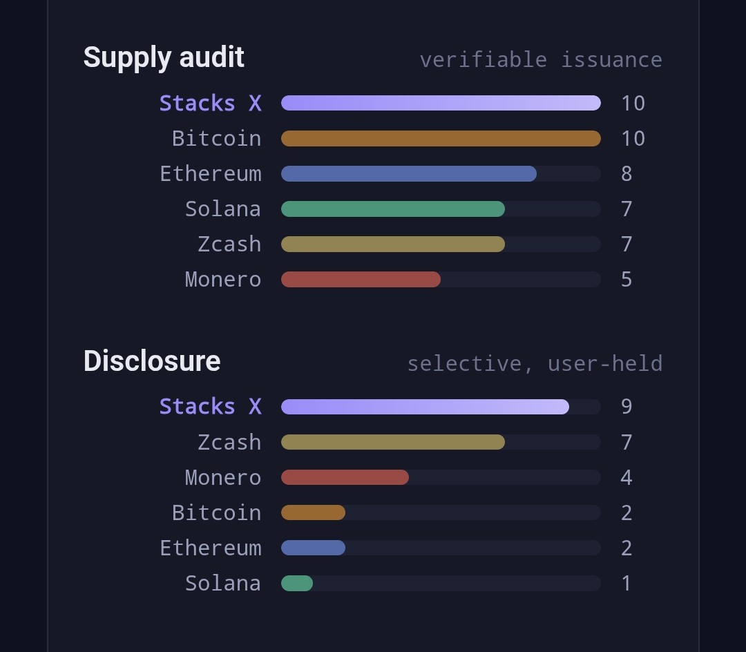Click the 'verifiable issuance' caption
This screenshot has height=652, width=746.
pyautogui.click(x=541, y=60)
